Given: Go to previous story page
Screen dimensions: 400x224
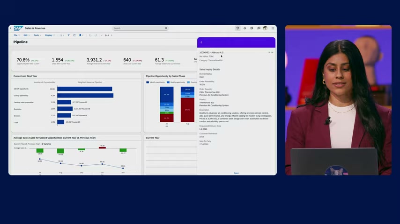Looking at the screenshot, I should pos(102,35).
